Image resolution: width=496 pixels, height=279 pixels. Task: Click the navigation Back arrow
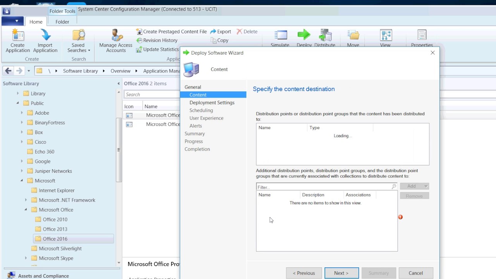click(x=8, y=71)
